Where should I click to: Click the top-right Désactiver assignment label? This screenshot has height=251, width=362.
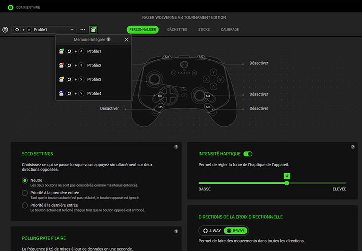[259, 63]
